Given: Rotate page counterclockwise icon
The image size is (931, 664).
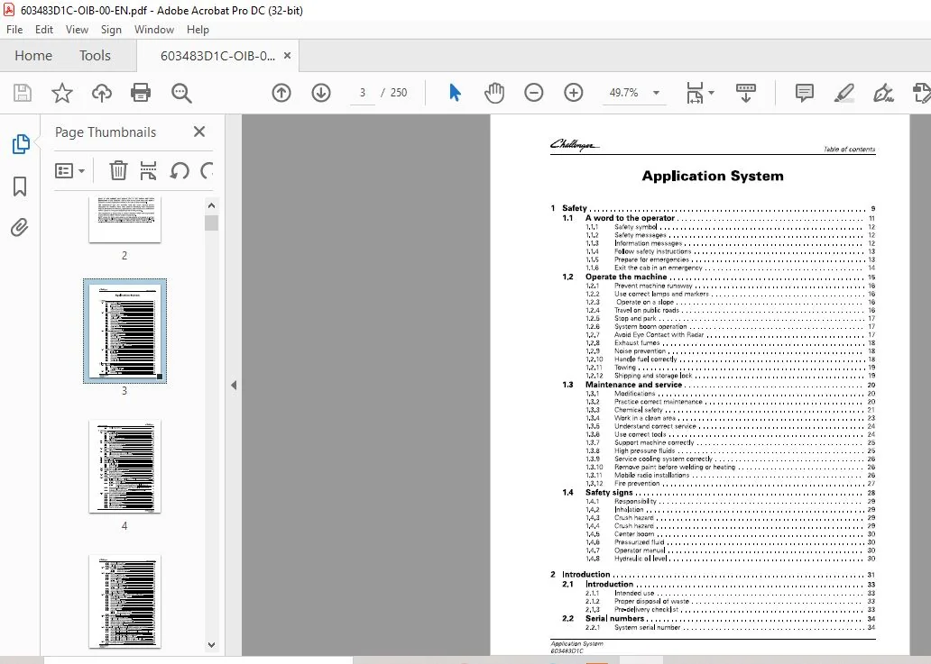Looking at the screenshot, I should (180, 171).
